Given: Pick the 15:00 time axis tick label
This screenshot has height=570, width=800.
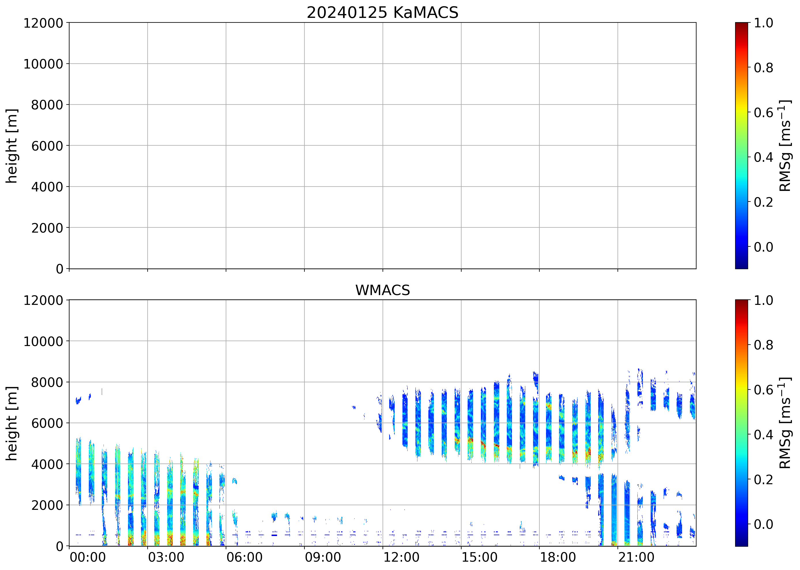Looking at the screenshot, I should pos(479,557).
